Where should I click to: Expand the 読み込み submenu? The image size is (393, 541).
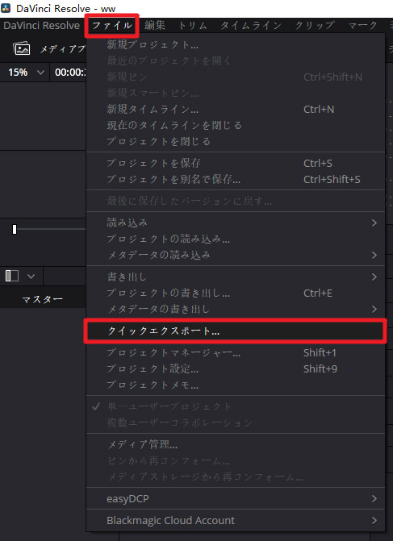pyautogui.click(x=235, y=223)
